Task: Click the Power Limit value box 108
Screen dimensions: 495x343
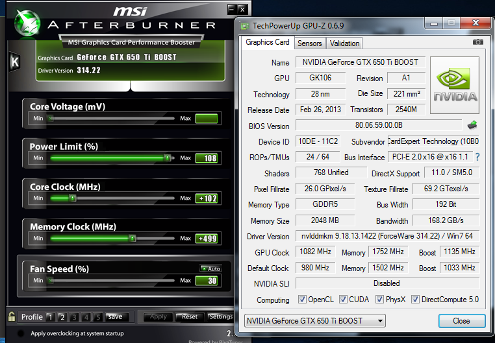Action: pos(207,158)
